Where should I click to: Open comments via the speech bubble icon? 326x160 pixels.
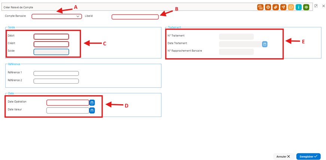coord(291,7)
